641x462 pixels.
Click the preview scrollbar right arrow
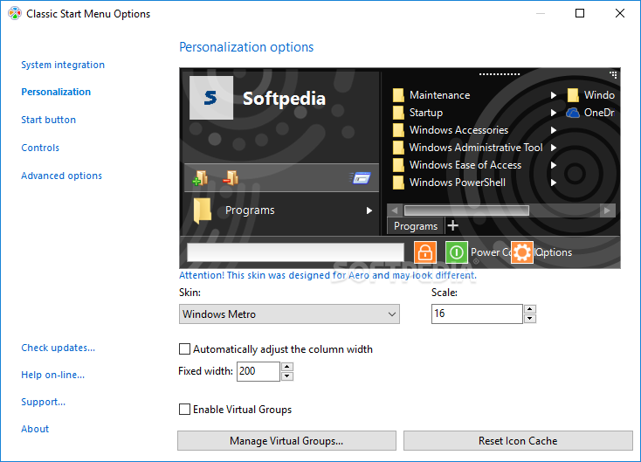coord(607,210)
